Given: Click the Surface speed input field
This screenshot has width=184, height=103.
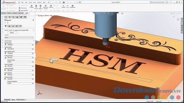Looking at the screenshot, I should (20, 49).
